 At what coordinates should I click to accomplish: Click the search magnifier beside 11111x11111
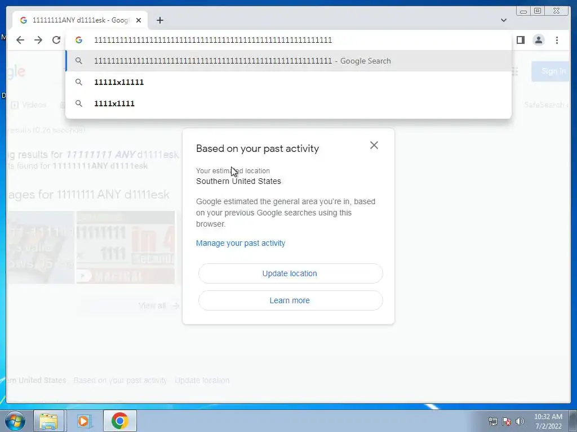coord(79,82)
